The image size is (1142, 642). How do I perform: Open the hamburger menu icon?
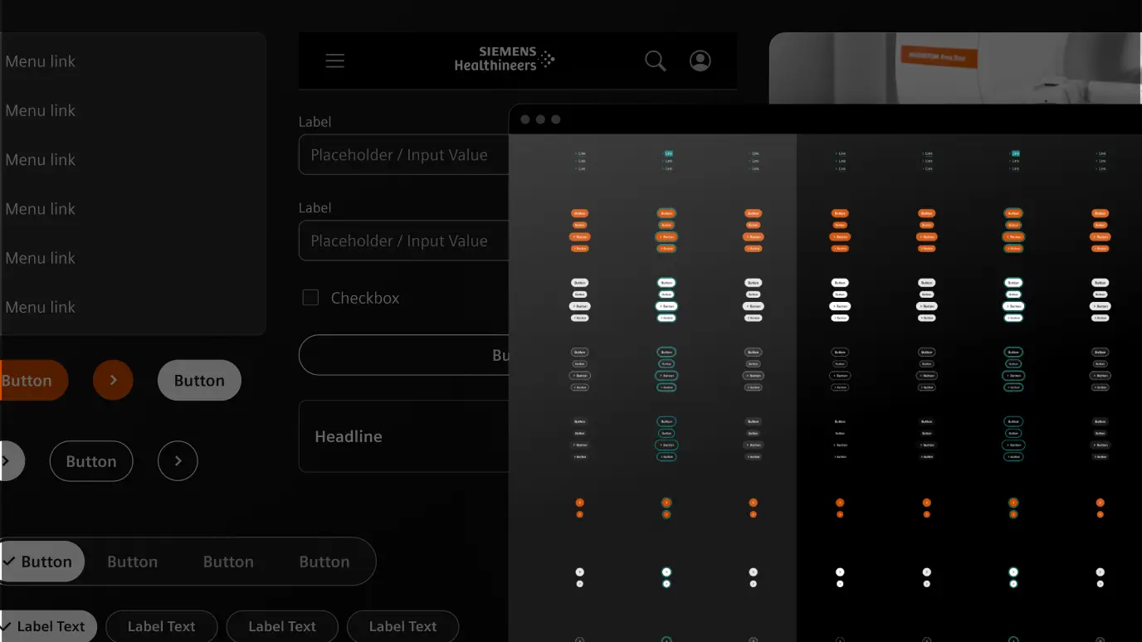pyautogui.click(x=334, y=61)
